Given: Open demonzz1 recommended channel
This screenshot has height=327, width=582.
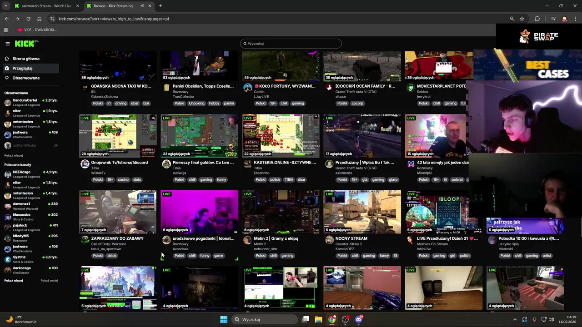Looking at the screenshot, I should 30,206.
